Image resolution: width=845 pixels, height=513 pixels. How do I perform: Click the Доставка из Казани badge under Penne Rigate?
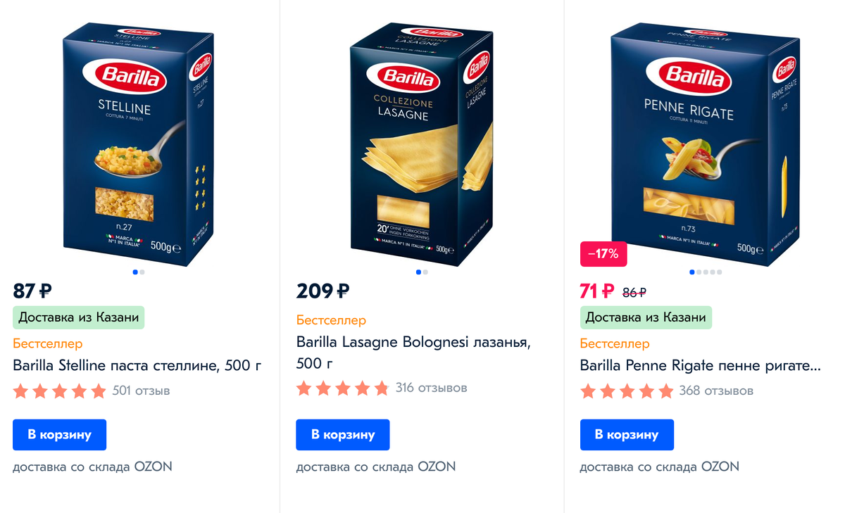coord(646,317)
